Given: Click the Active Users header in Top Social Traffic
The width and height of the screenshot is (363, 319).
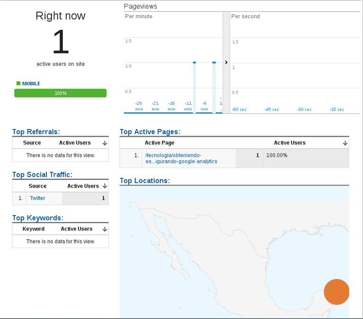Looking at the screenshot, I should [83, 186].
